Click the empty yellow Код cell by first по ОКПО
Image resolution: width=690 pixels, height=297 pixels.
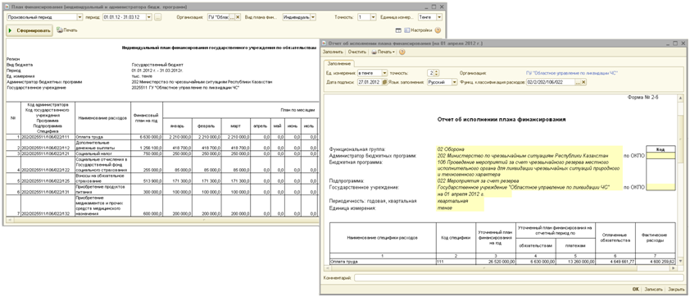[660, 156]
